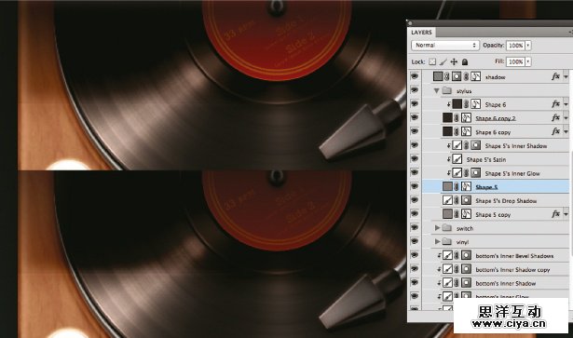Click the fx icon on Shape 6 copy layer
The image size is (573, 338).
pos(555,131)
